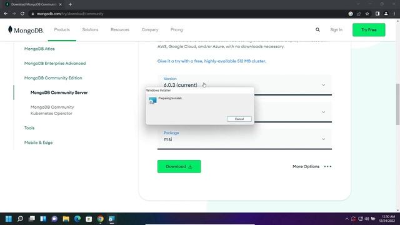Open Teams Chat taskbar icon
Image resolution: width=400 pixels, height=225 pixels.
pyautogui.click(x=54, y=219)
